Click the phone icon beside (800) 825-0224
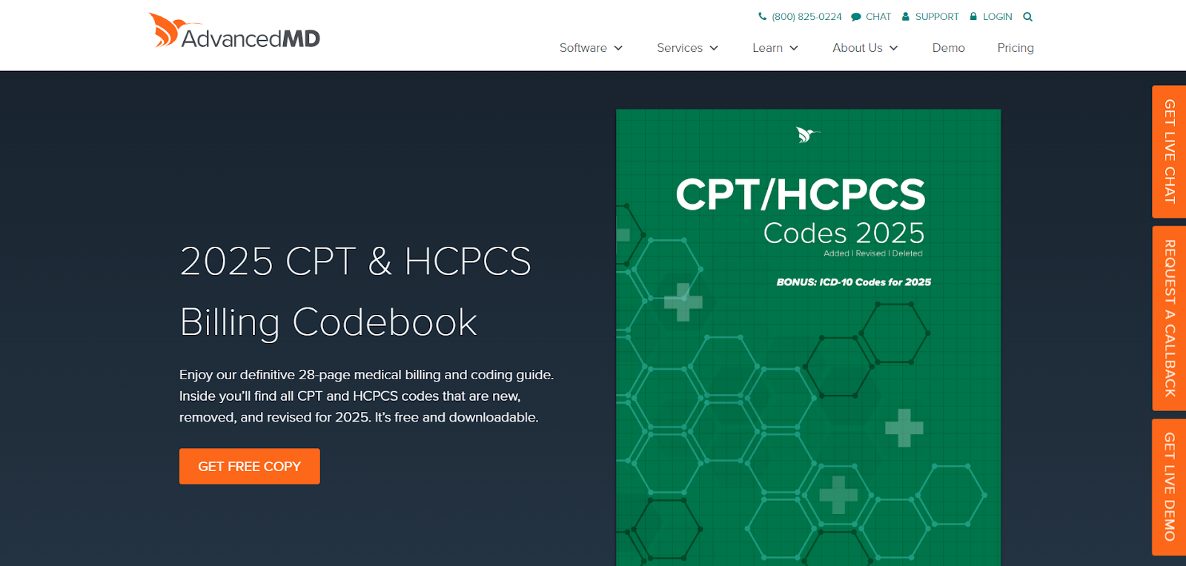Viewport: 1186px width, 566px height. click(x=762, y=16)
